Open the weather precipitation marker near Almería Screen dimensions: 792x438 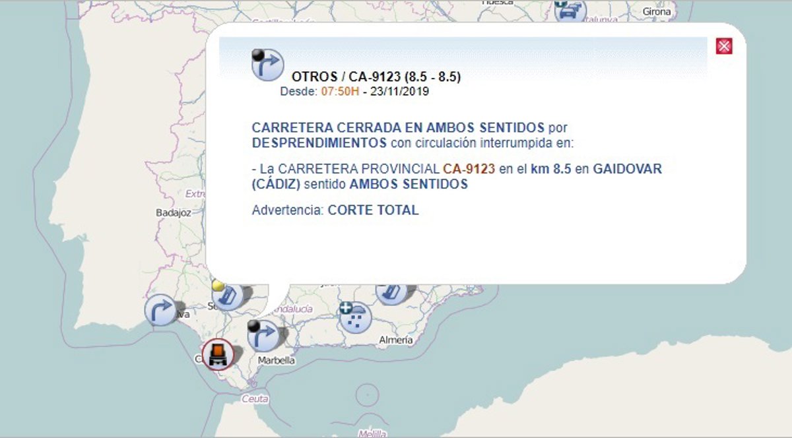click(355, 317)
